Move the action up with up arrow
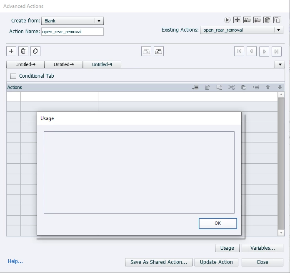Image resolution: width=290 pixels, height=273 pixels. 267,87
